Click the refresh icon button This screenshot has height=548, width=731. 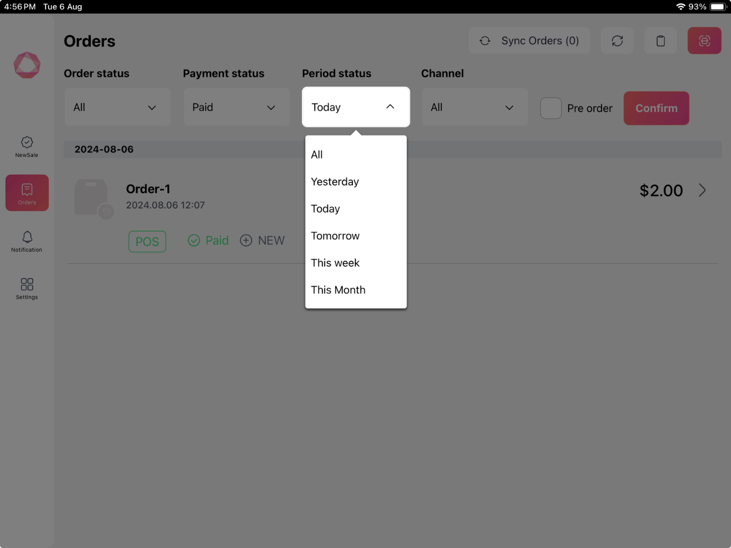tap(617, 41)
